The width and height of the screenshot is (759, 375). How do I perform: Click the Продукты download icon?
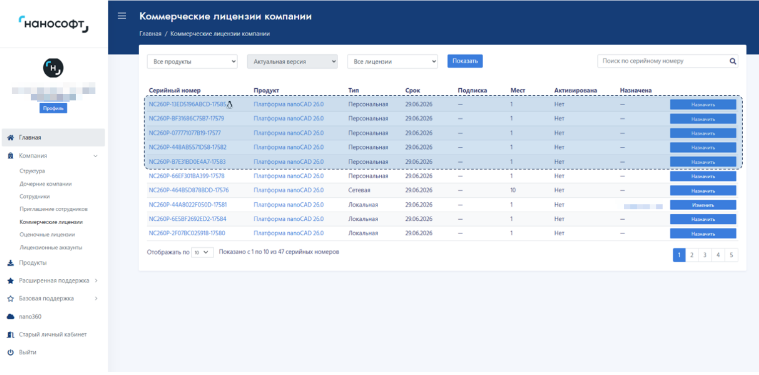(x=10, y=263)
